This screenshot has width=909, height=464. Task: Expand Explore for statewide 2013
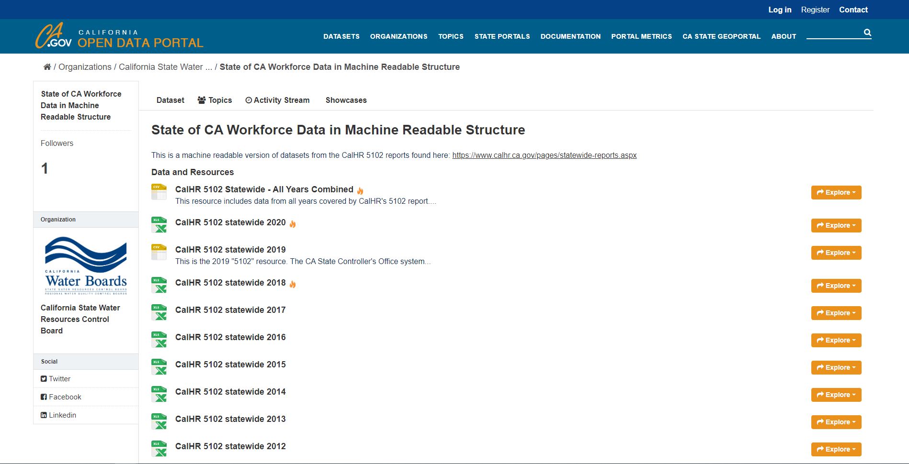[x=836, y=422]
